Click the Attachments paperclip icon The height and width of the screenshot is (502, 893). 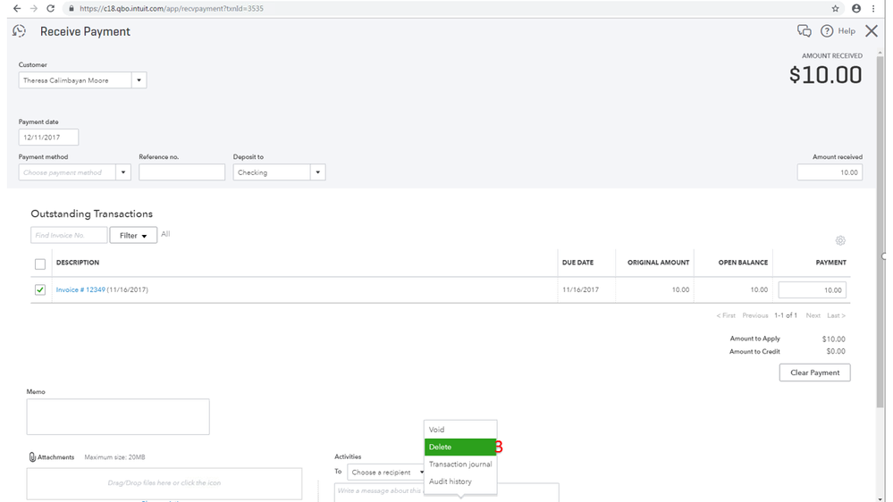[32, 457]
